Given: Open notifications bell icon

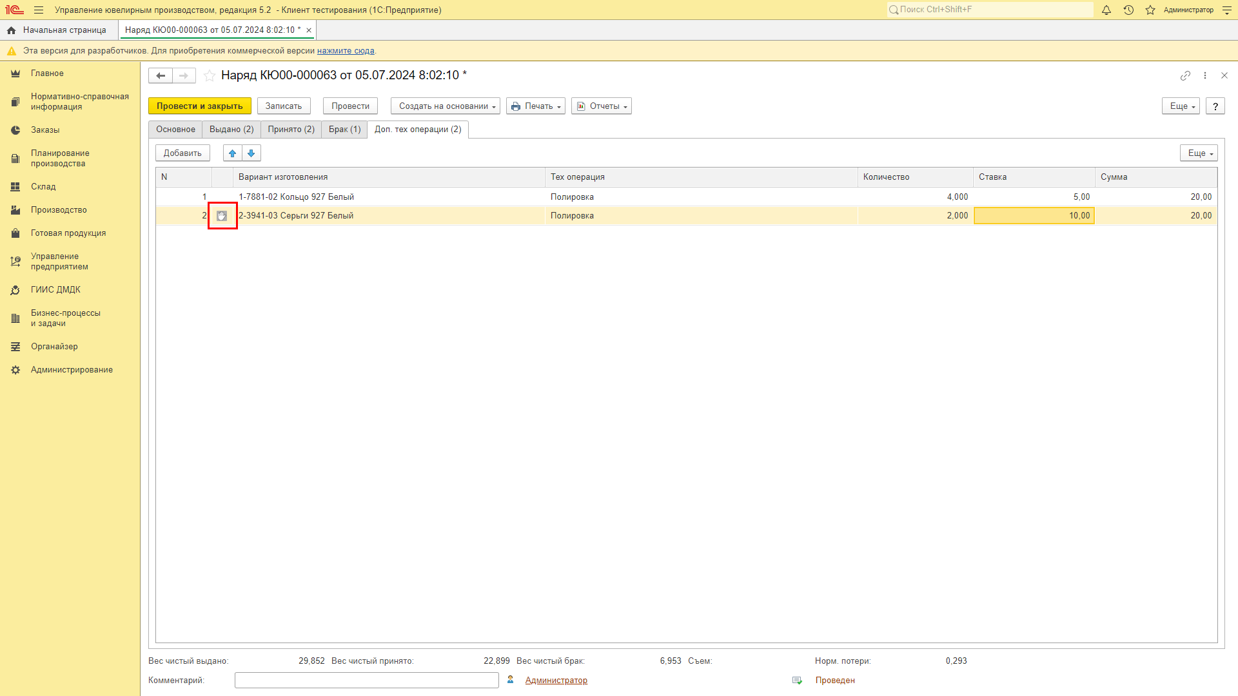Looking at the screenshot, I should coord(1106,10).
